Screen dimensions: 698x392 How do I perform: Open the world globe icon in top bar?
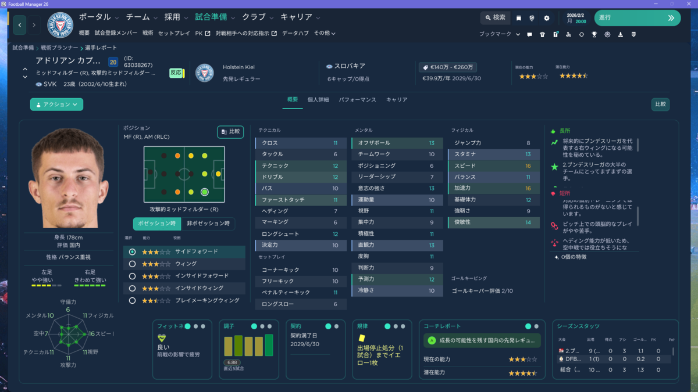tap(532, 18)
